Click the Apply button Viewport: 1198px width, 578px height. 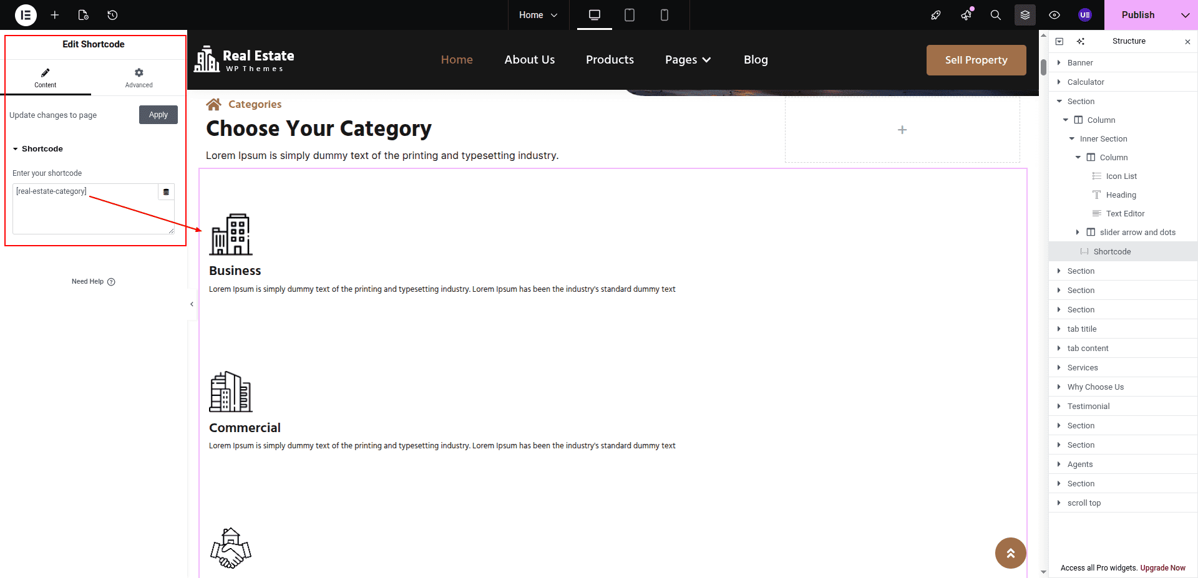click(x=158, y=115)
